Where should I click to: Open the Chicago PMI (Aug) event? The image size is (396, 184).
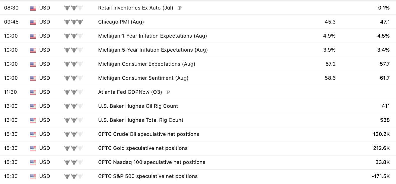pos(121,22)
